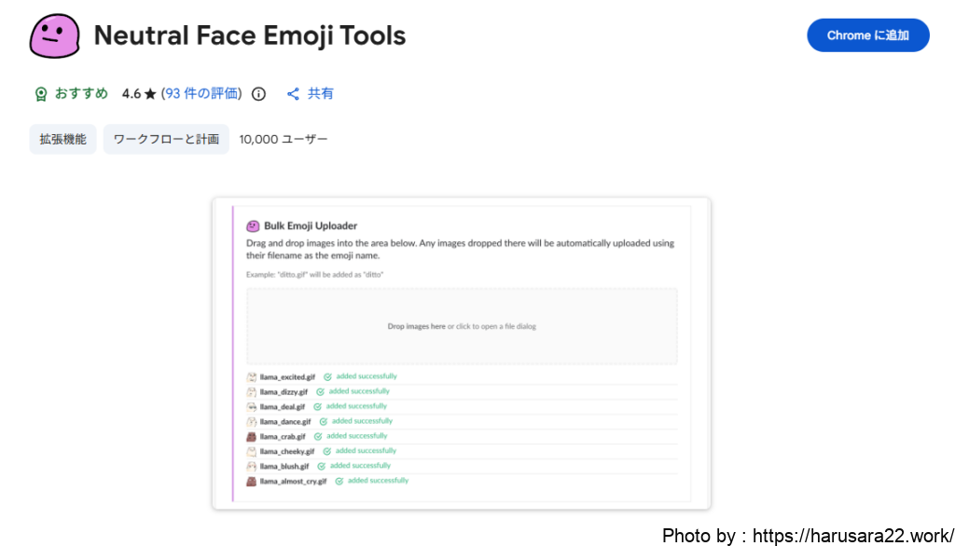Click the llama_crab.gif emoji icon

point(251,436)
